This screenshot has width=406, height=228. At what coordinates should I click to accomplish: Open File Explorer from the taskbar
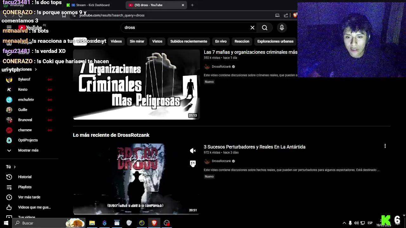[x=92, y=223]
